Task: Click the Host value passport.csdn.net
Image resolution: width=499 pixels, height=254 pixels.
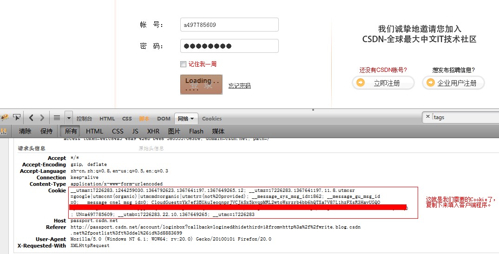Action: pos(94,220)
